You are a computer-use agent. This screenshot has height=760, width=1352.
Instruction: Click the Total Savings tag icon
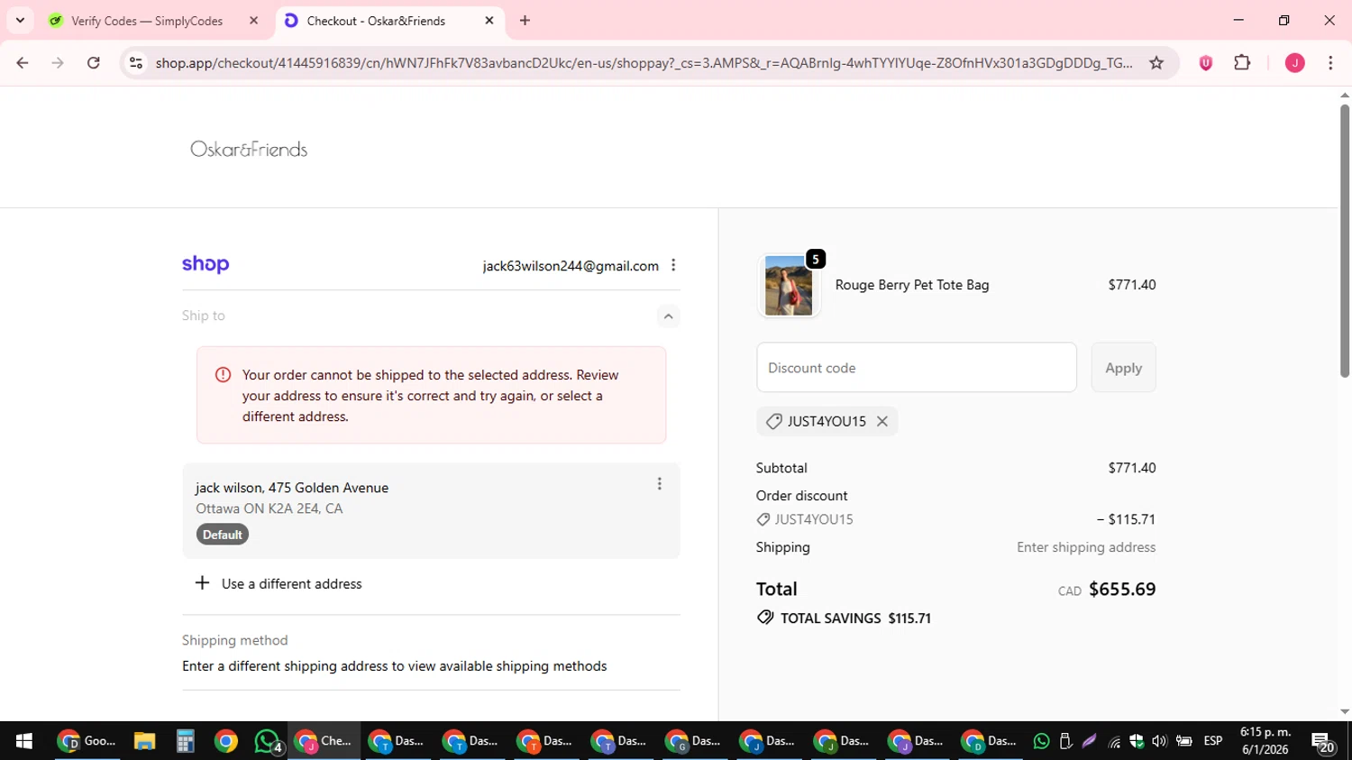[x=765, y=618]
